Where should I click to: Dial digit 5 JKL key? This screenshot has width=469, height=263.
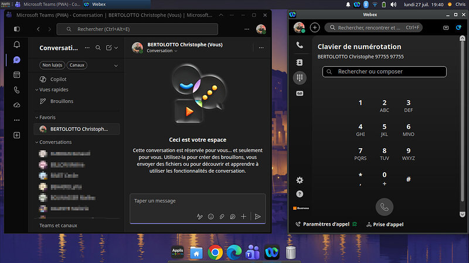click(x=385, y=130)
